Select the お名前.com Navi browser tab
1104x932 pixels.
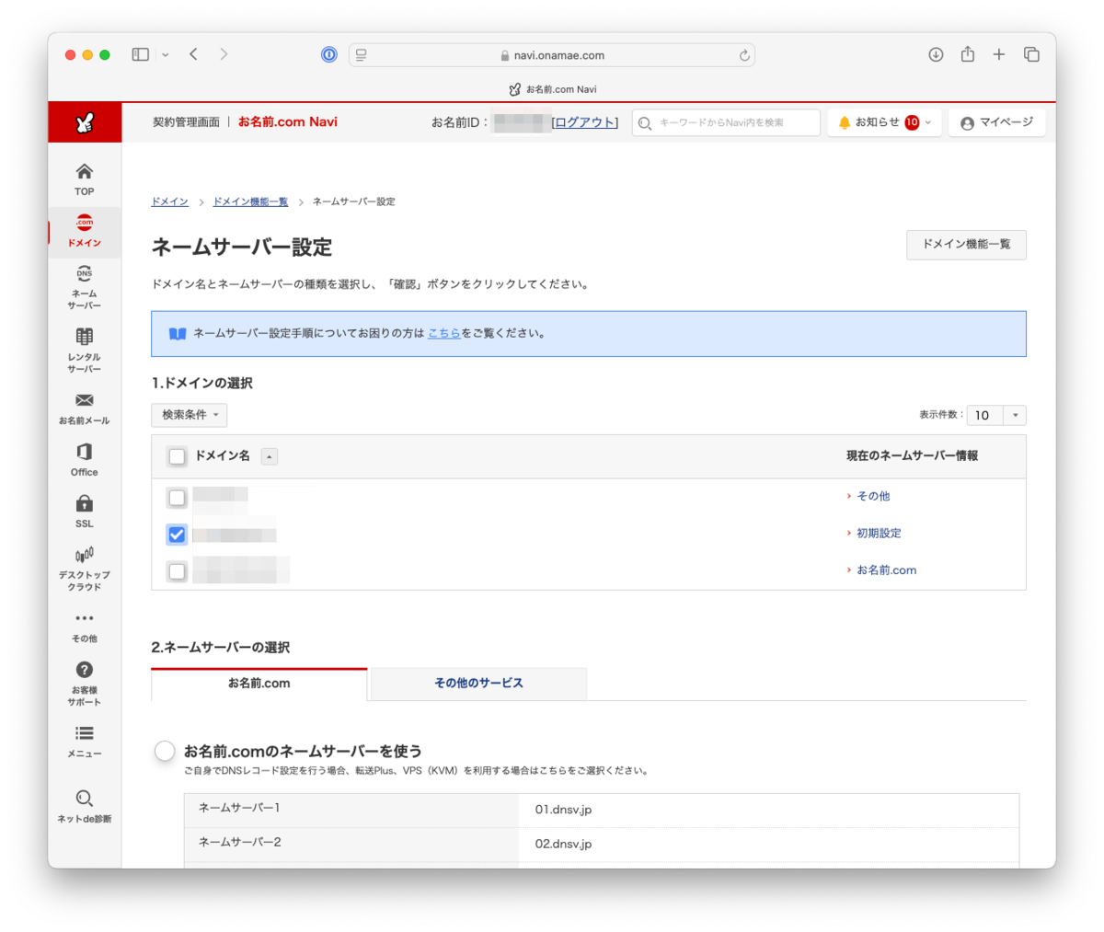pos(552,89)
